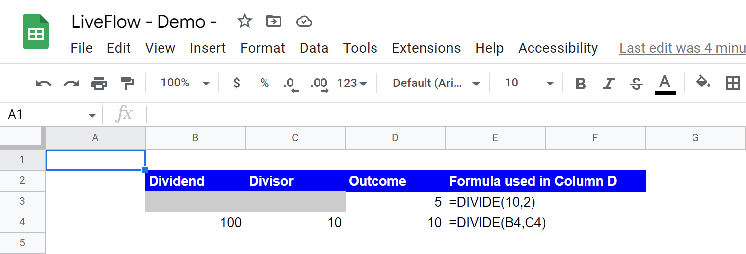Toggle Strikethrough formatting
The height and width of the screenshot is (254, 746).
637,84
